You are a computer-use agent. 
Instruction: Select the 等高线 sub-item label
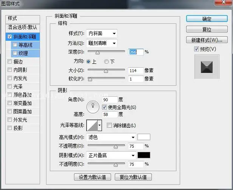pos(25,45)
